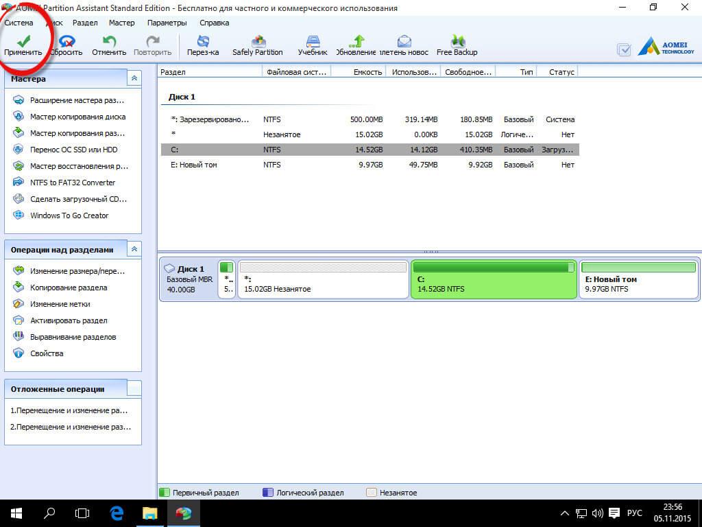This screenshot has height=527, width=702.
Task: Select the E: Новый том row in table
Action: click(x=370, y=165)
